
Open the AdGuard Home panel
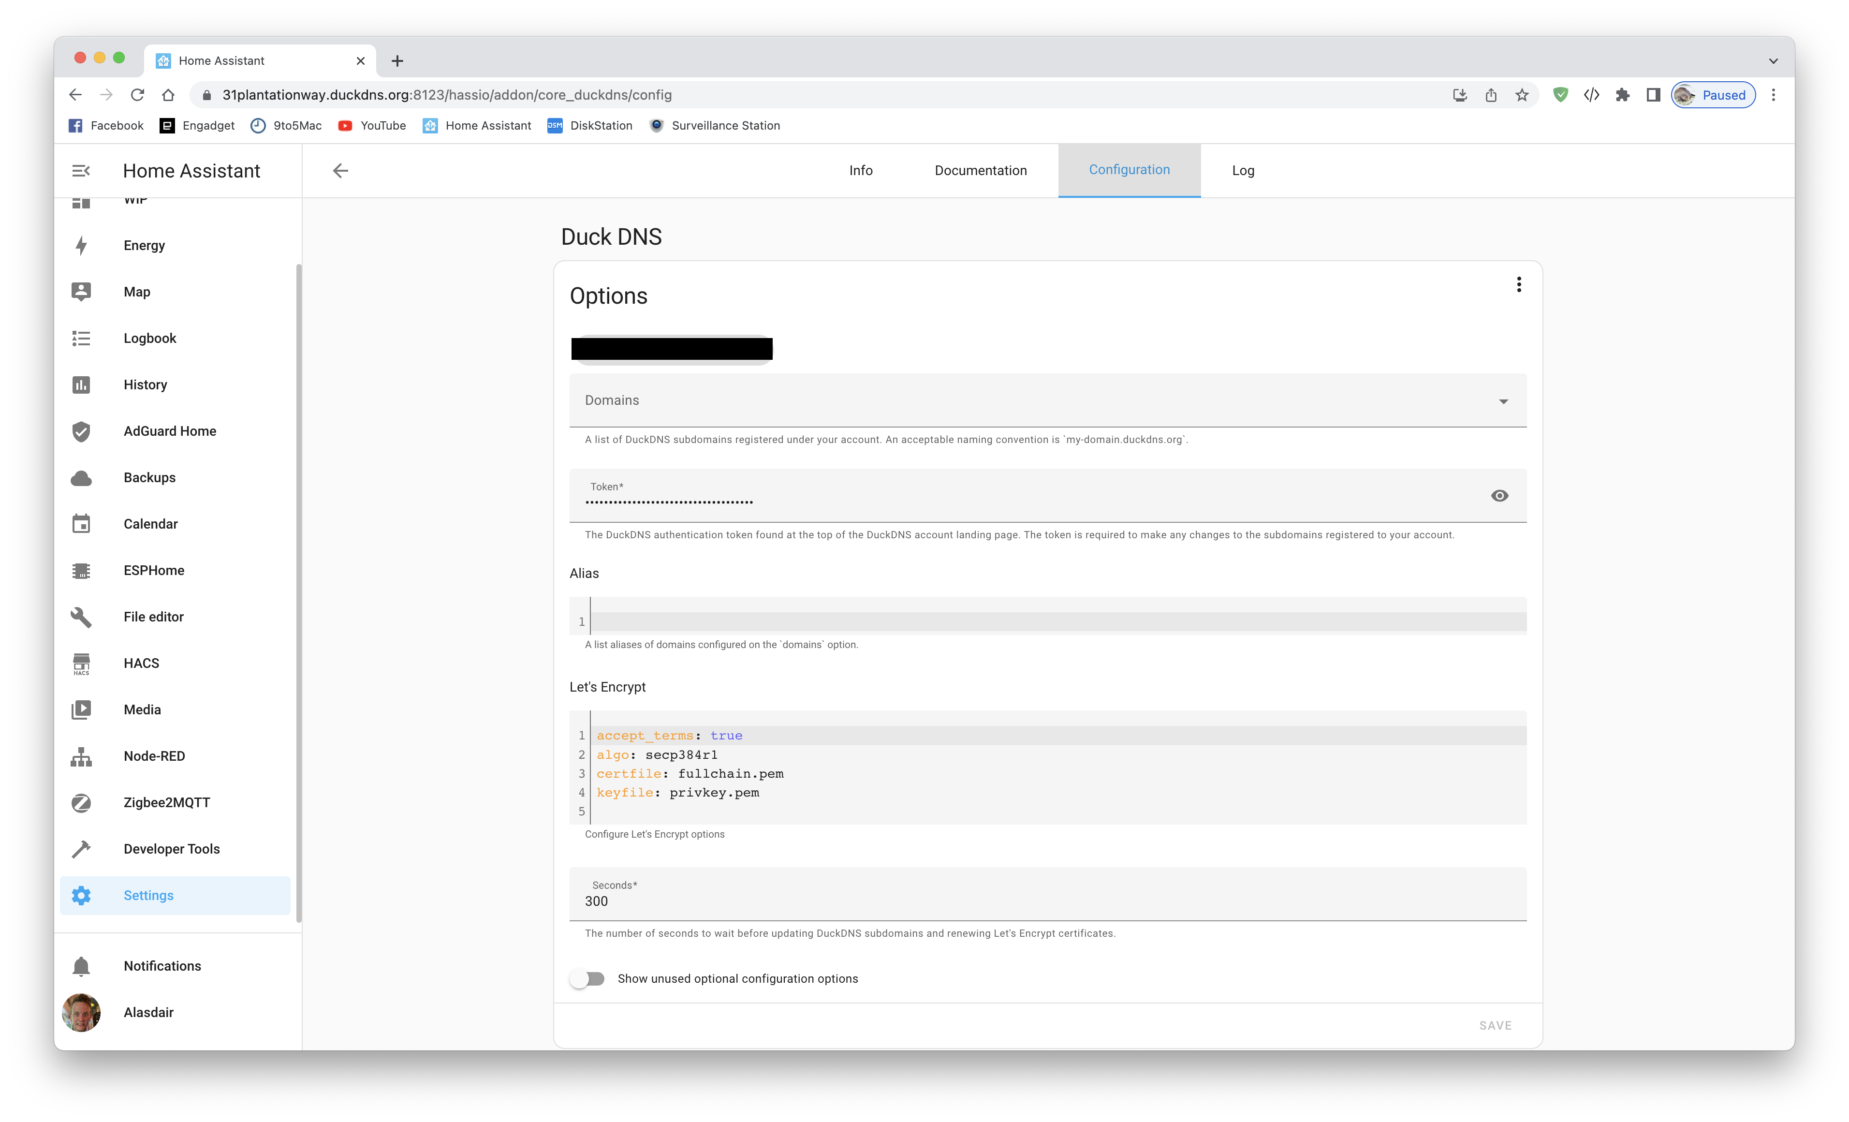click(x=81, y=431)
